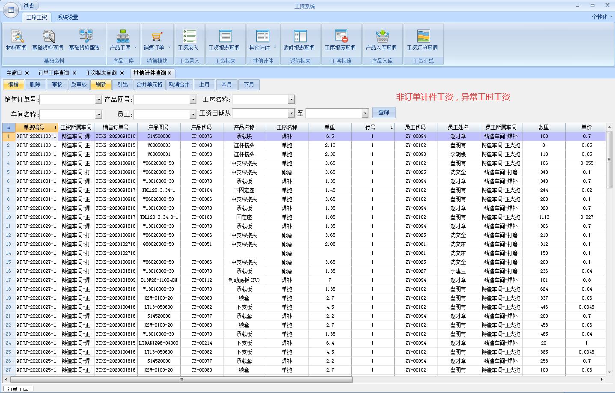615x393 pixels.
Task: Click the 员工姓名 column header
Action: (458, 128)
